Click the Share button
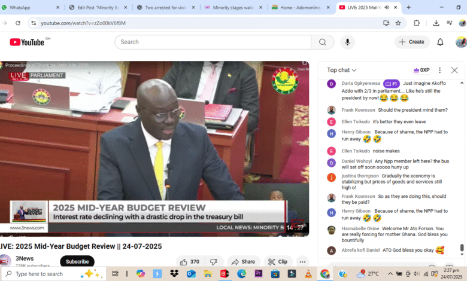 243,262
